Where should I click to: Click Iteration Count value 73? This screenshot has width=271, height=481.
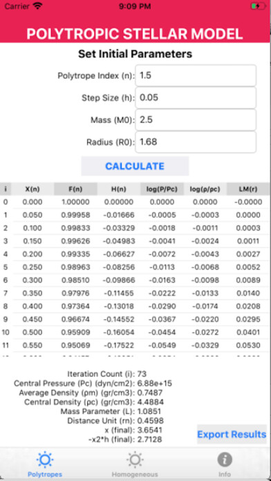pos(142,374)
